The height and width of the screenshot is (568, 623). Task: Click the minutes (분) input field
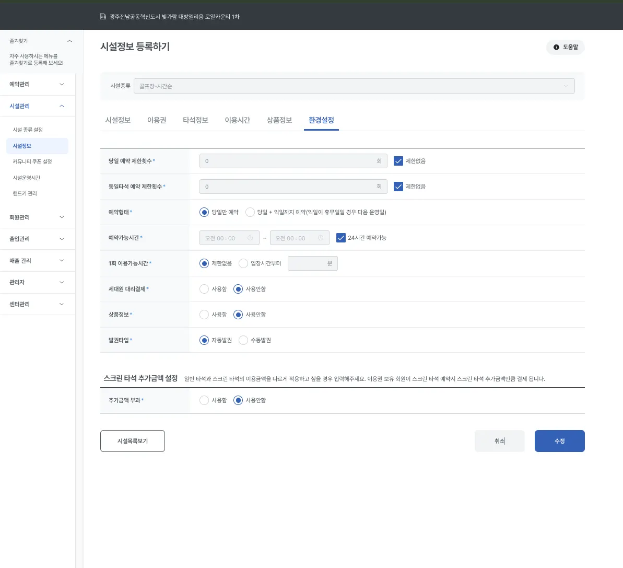pyautogui.click(x=313, y=263)
